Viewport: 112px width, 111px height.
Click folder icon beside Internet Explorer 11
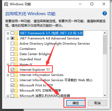[16, 70]
